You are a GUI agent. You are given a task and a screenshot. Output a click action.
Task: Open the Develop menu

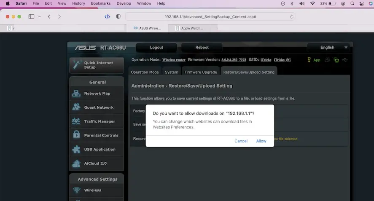point(124,3)
